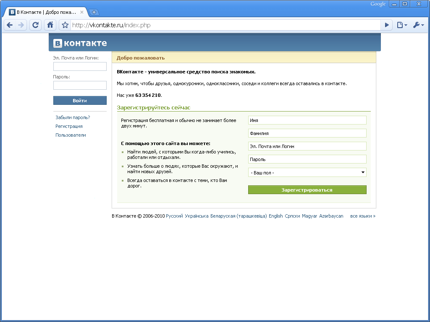
Task: Open a new tab with the plus button
Action: tap(94, 12)
